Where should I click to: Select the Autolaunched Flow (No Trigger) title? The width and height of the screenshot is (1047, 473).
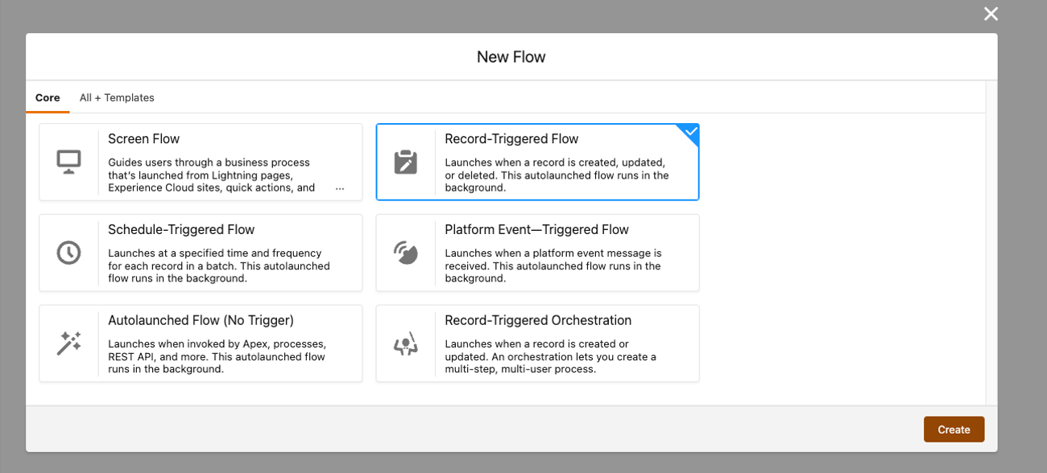tap(201, 321)
